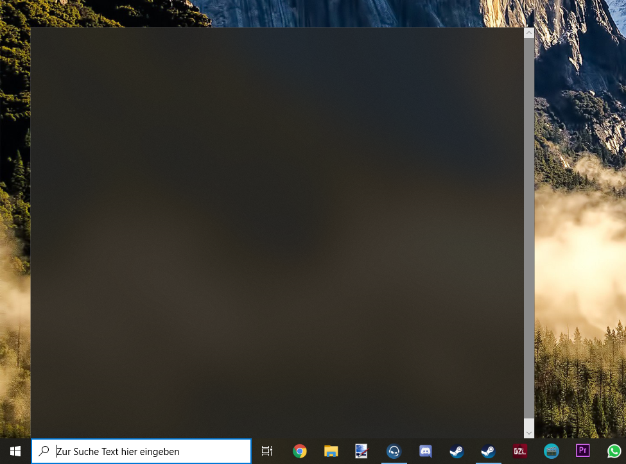Screen dimensions: 626x464
Task: Open the DZL application
Action: click(x=519, y=451)
